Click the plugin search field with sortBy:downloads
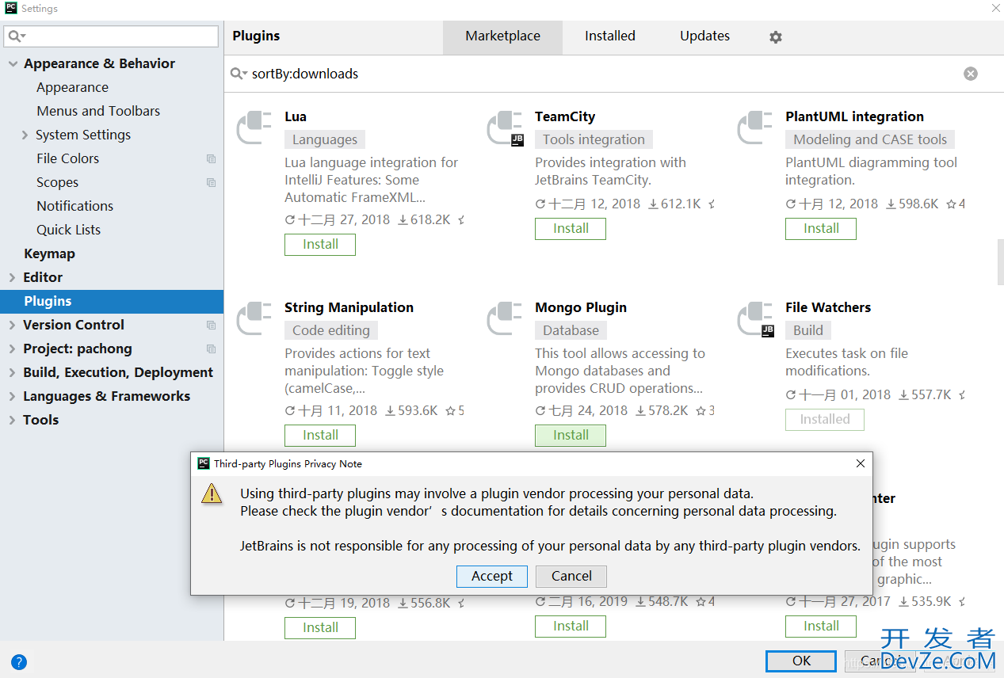Image resolution: width=1004 pixels, height=678 pixels. (602, 74)
